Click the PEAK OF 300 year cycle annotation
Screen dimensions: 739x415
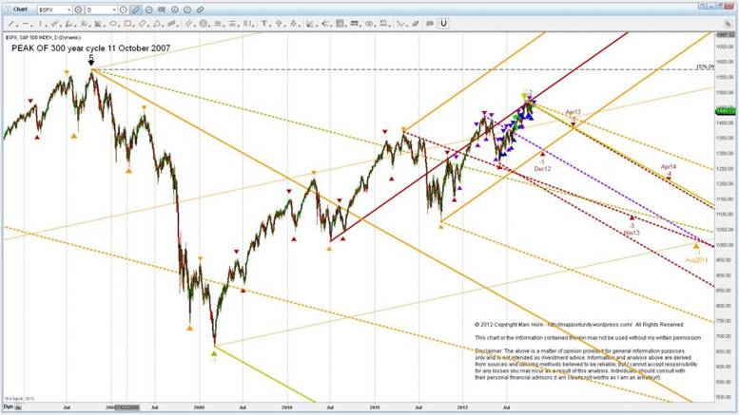coord(91,48)
